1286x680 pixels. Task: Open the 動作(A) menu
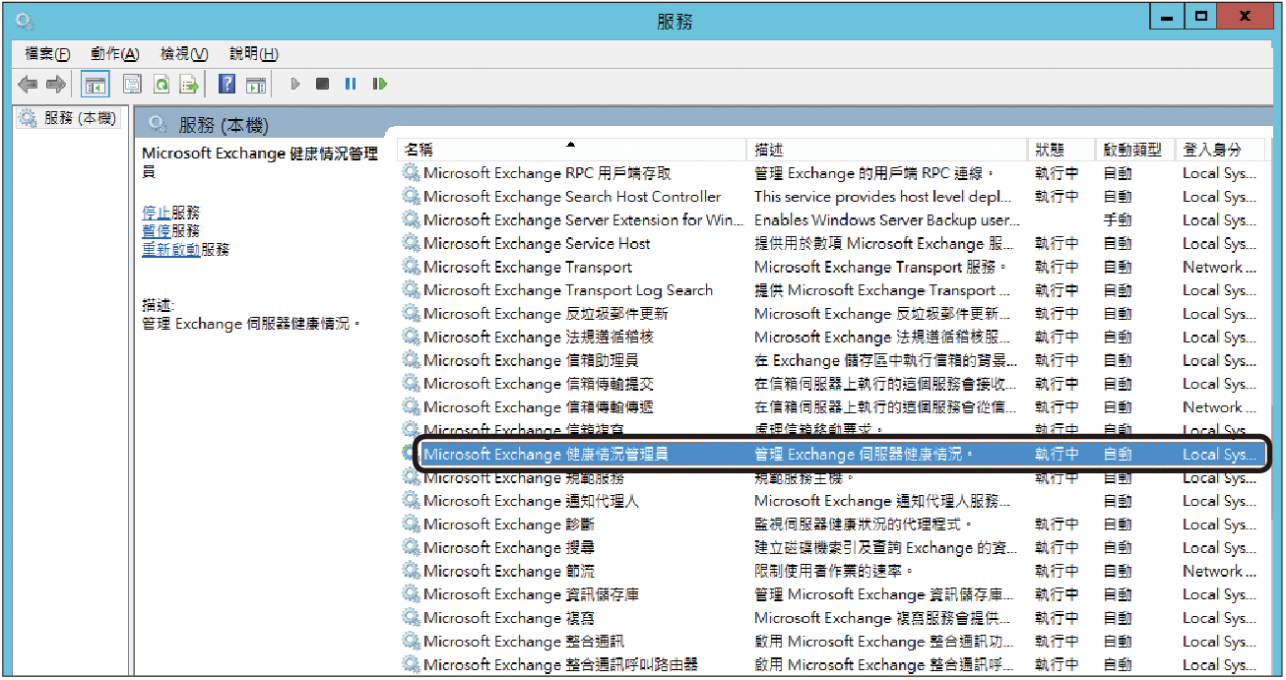pos(114,54)
